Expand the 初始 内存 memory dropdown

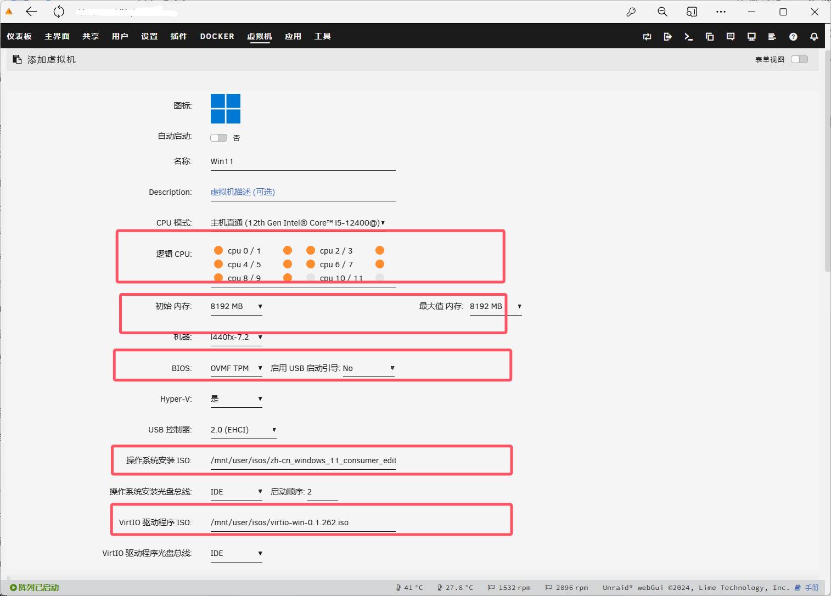coord(236,307)
